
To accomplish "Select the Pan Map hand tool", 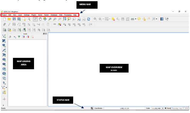I will (x=40, y=19).
